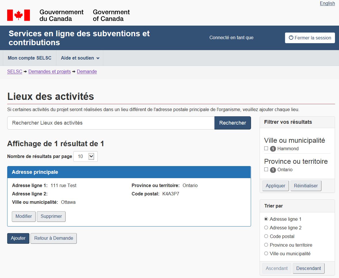339x278 pixels.
Task: Go to SELSC breadcrumb link
Action: pos(15,72)
